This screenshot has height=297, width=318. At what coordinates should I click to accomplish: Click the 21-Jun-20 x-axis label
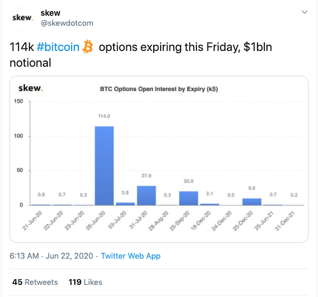(x=32, y=220)
